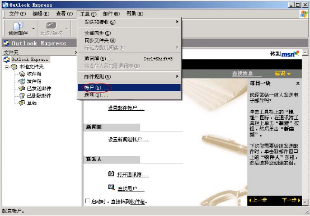Click the find people icon beside 查找用户
This screenshot has width=310, height=216.
click(x=111, y=187)
